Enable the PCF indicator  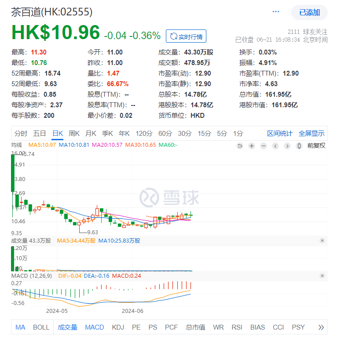click(171, 327)
